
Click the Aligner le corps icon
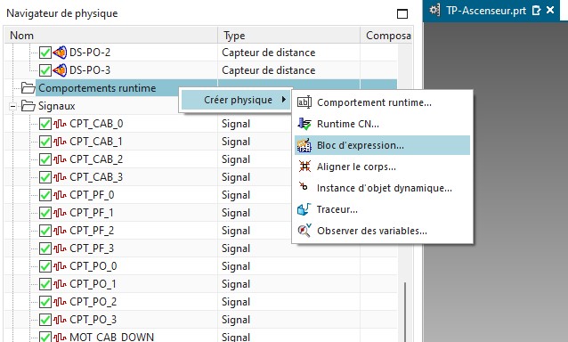tap(304, 167)
